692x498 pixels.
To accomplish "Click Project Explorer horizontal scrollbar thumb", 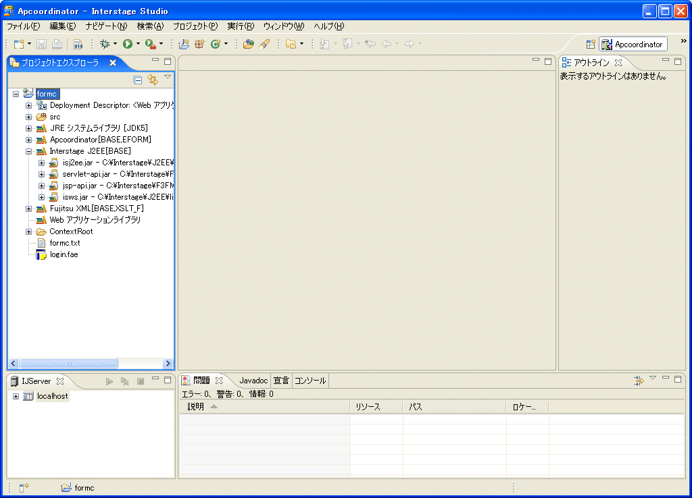I will pyautogui.click(x=68, y=364).
